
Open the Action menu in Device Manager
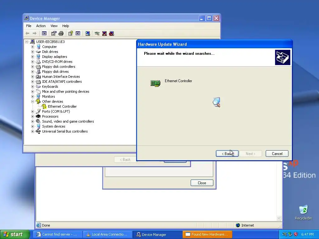pos(41,26)
